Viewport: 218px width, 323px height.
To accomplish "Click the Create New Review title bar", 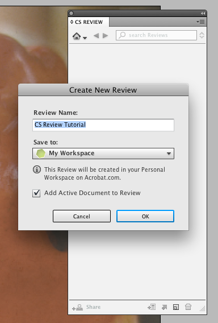I will click(x=103, y=90).
